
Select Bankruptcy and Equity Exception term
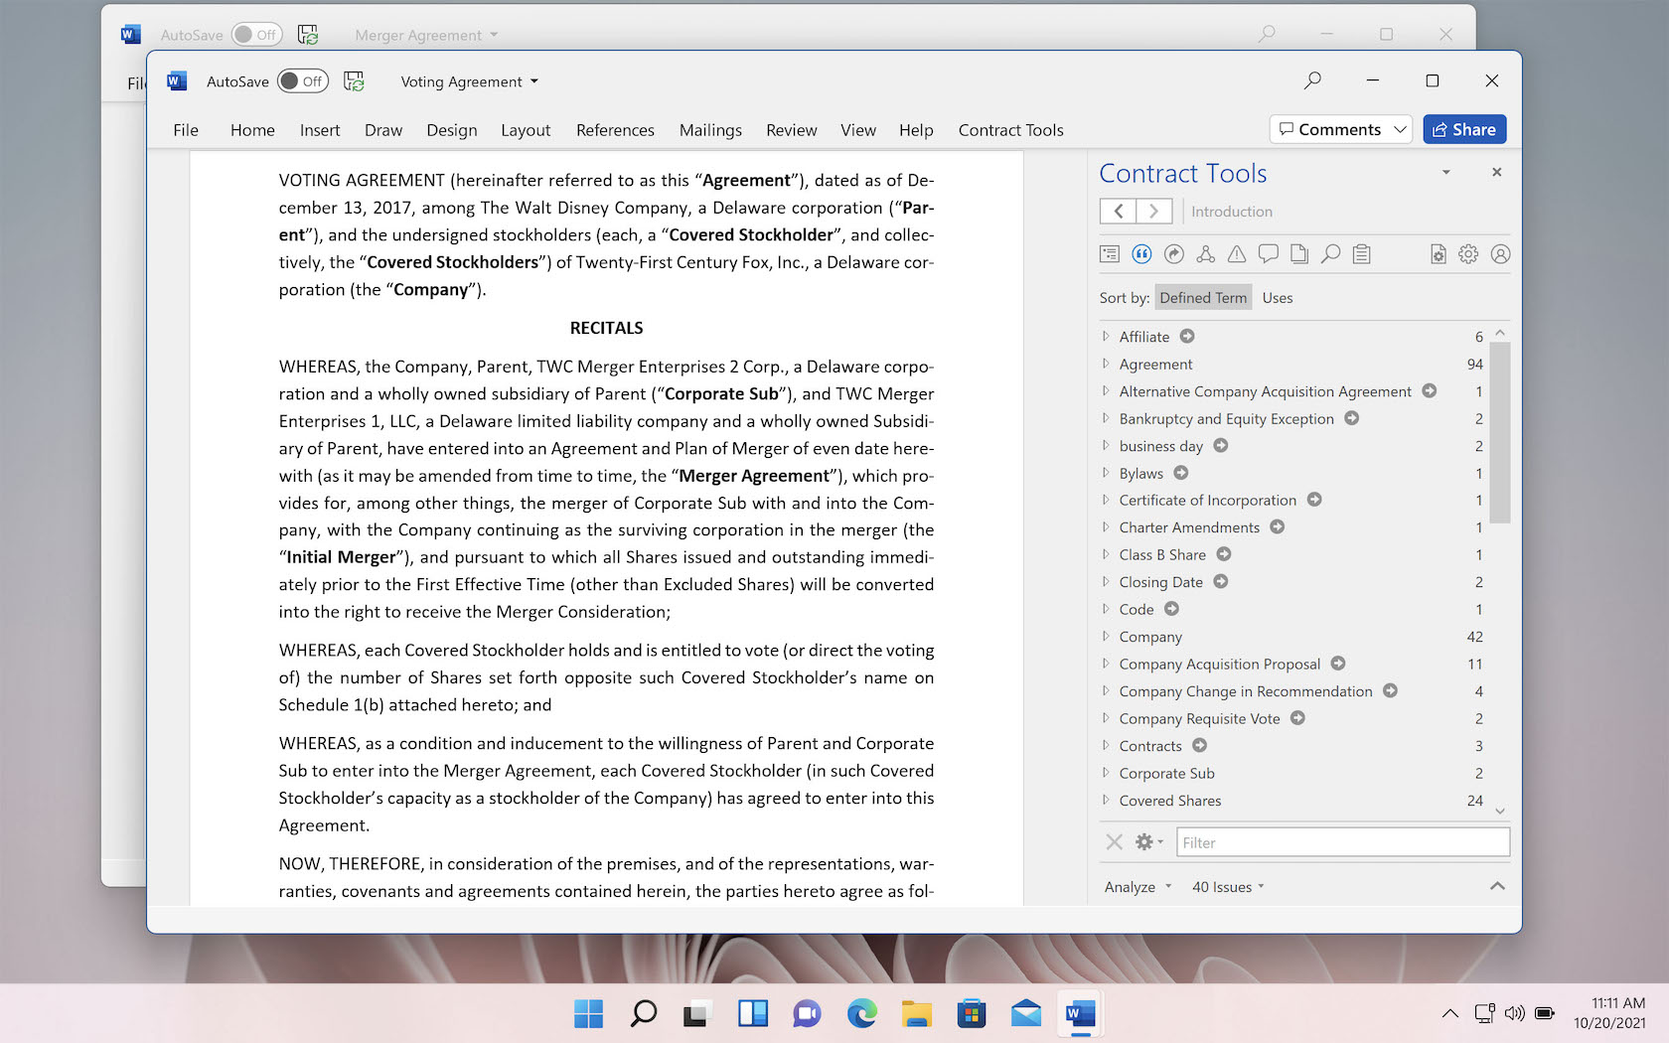[1226, 418]
